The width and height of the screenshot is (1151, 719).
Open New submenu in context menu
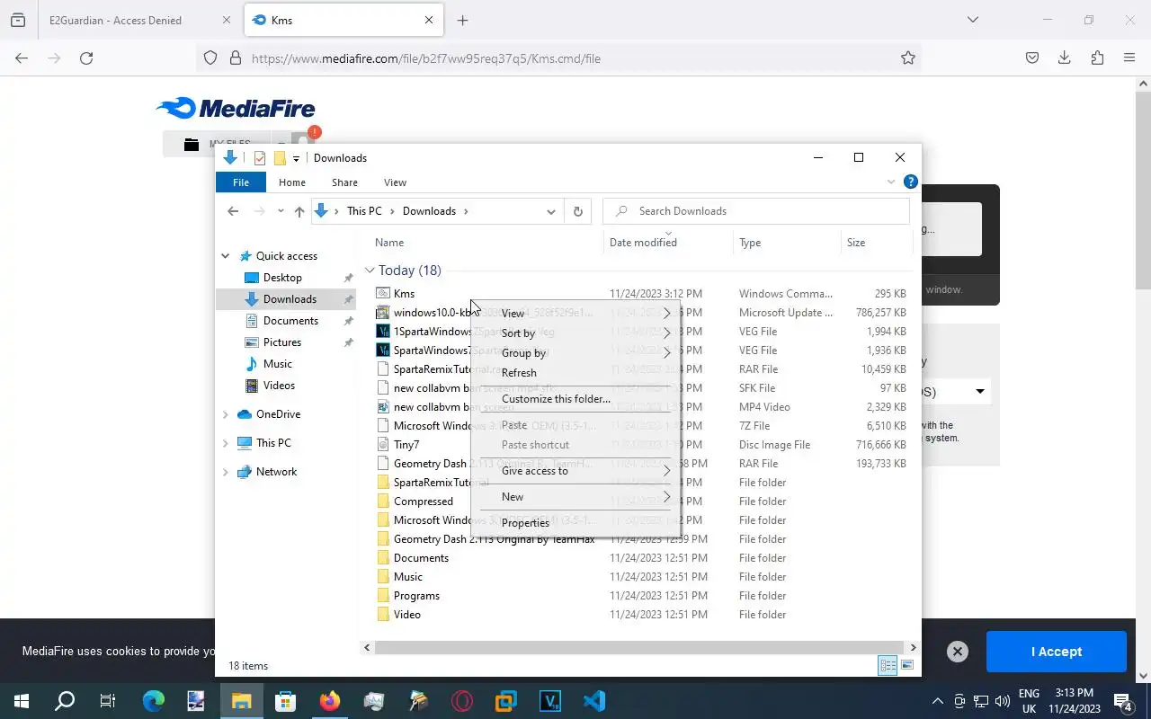click(575, 497)
